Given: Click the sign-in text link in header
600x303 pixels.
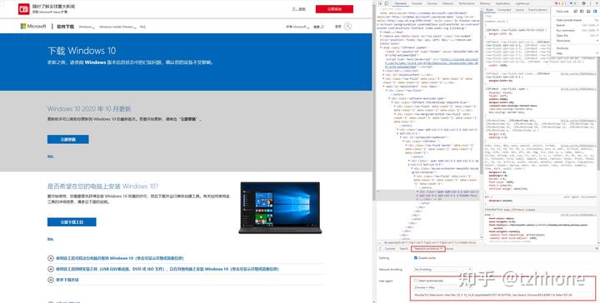Looking at the screenshot, I should pyautogui.click(x=337, y=27).
